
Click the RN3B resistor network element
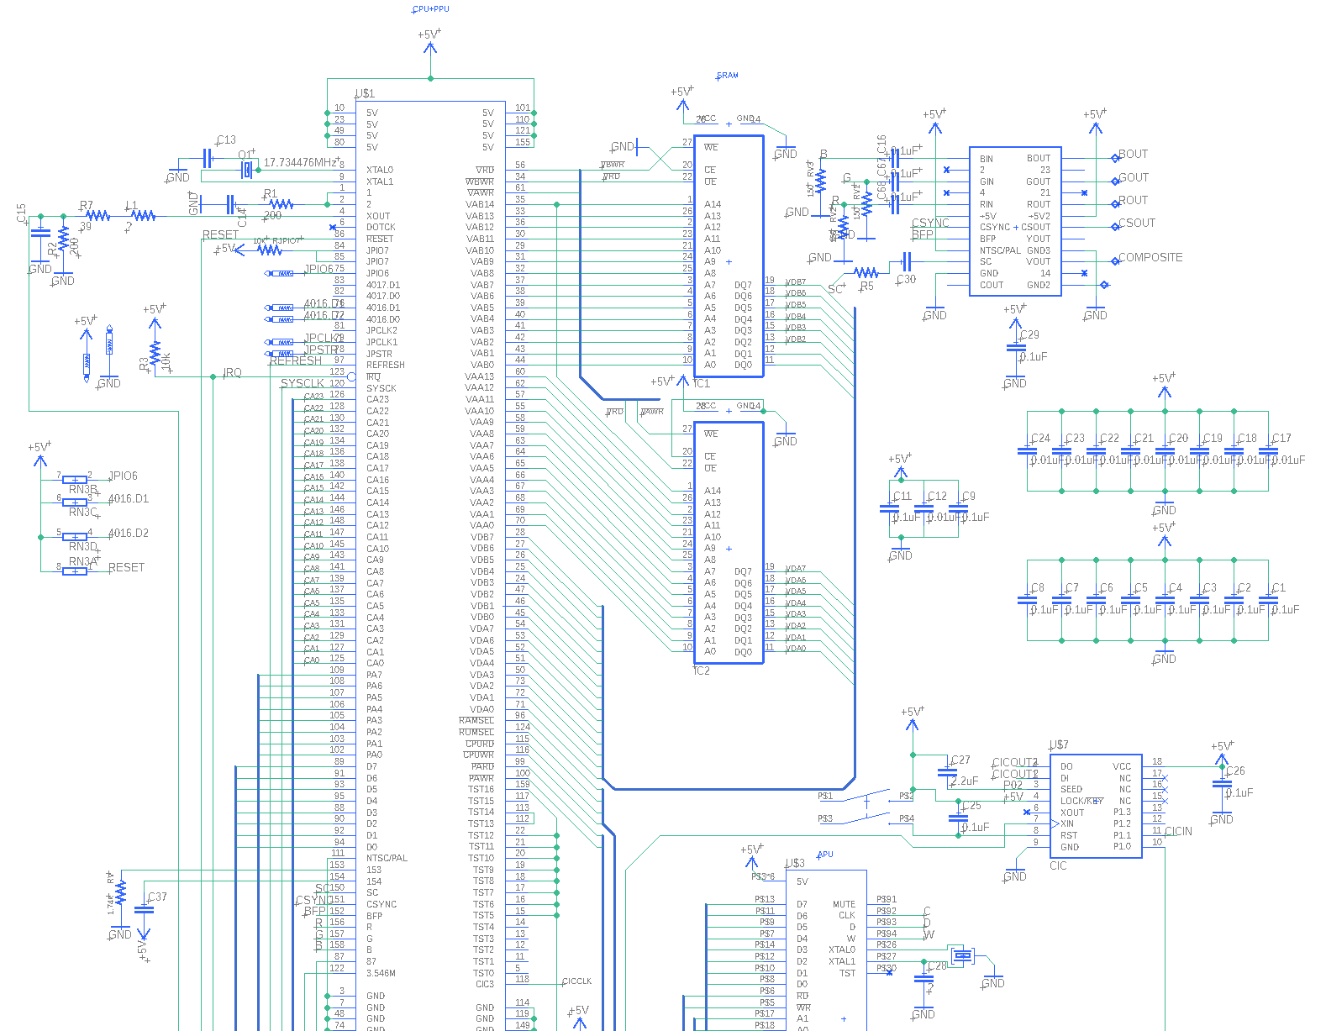click(76, 479)
